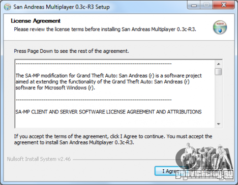This screenshot has width=238, height=185.
Task: Click the 'SA-MP CLIENT AND SERVER SOFTWARE LICENSE' line
Action: point(108,112)
